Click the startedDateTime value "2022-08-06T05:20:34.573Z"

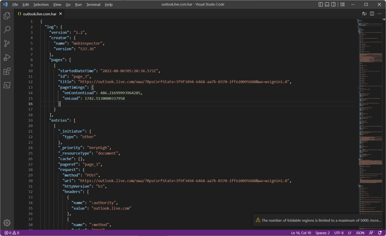129,71
